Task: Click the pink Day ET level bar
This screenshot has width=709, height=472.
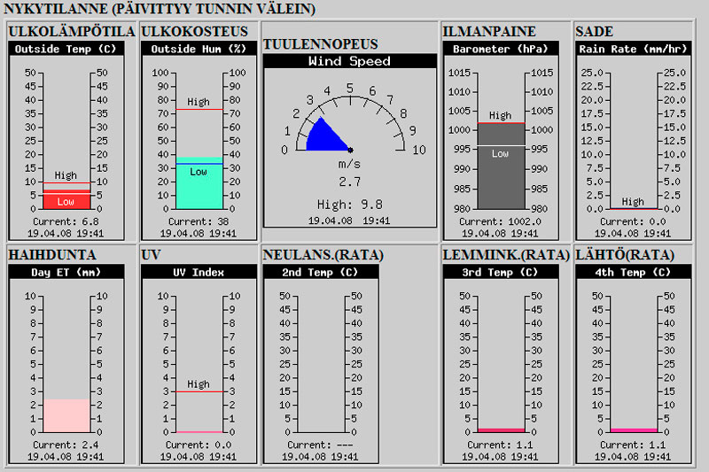Action: [x=66, y=415]
